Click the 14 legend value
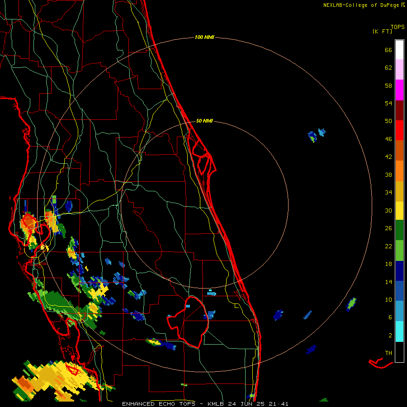This screenshot has width=407, height=407. click(x=388, y=282)
